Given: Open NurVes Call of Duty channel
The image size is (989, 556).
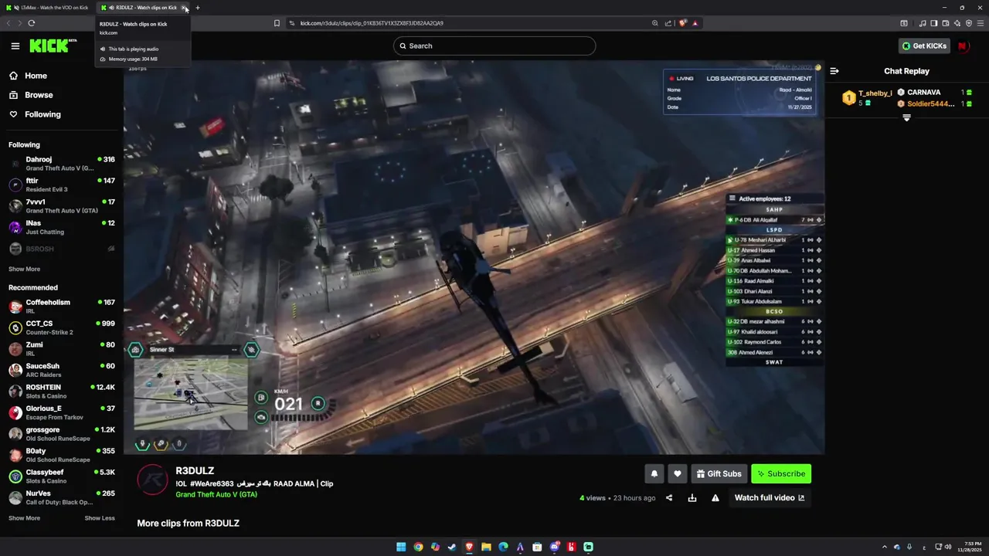Looking at the screenshot, I should (x=62, y=497).
